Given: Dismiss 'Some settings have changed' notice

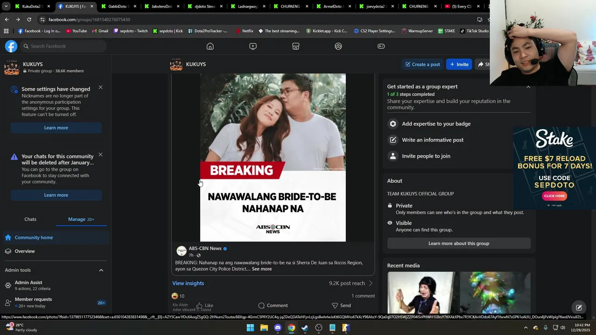Looking at the screenshot, I should coord(101,87).
